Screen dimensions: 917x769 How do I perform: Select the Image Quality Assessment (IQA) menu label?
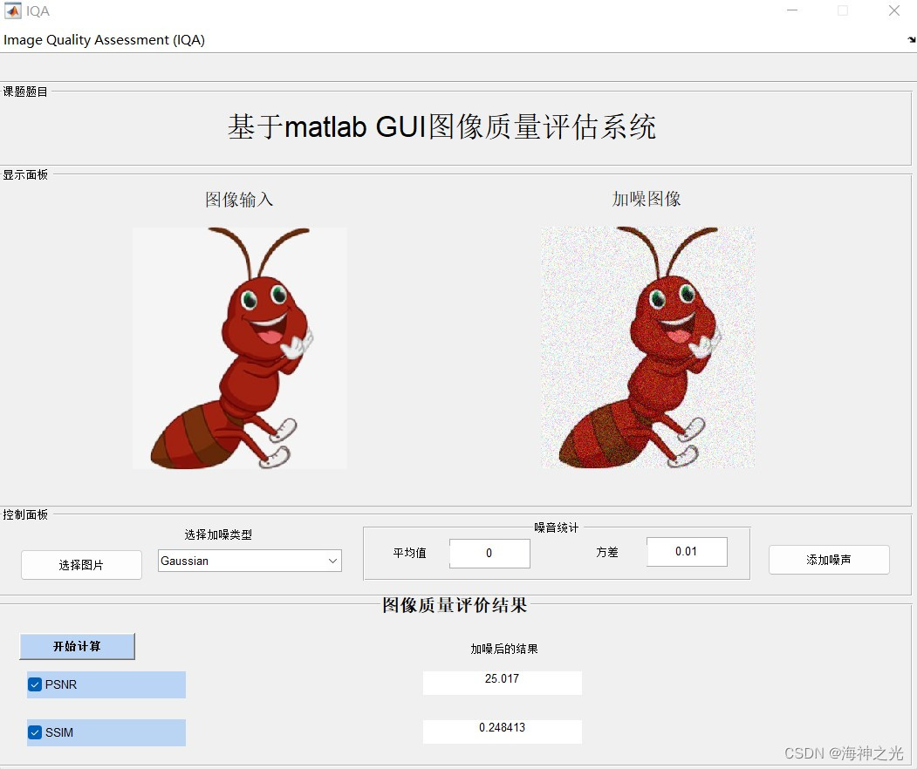[x=104, y=40]
